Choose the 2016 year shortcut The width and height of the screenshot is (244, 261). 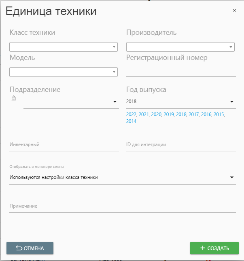pos(206,115)
